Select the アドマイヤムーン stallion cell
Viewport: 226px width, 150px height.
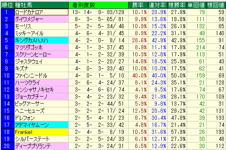tap(41, 125)
